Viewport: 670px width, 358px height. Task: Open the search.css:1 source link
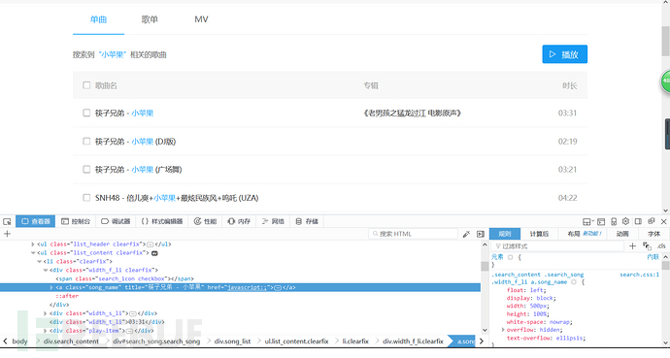[640, 275]
